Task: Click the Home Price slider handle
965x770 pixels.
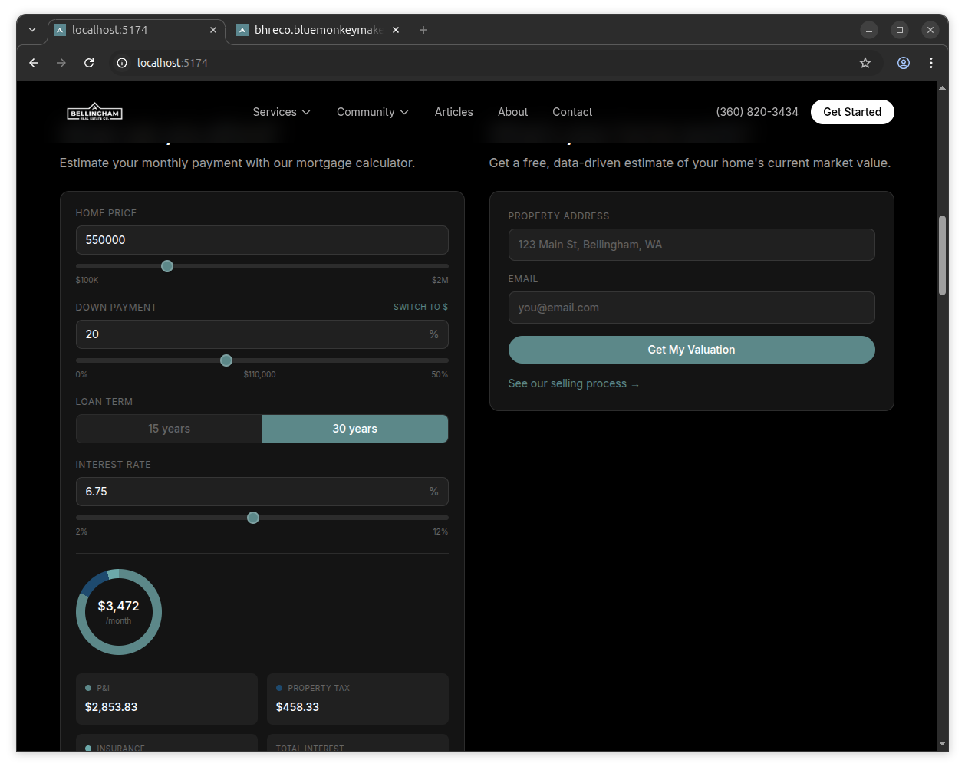Action: [167, 266]
